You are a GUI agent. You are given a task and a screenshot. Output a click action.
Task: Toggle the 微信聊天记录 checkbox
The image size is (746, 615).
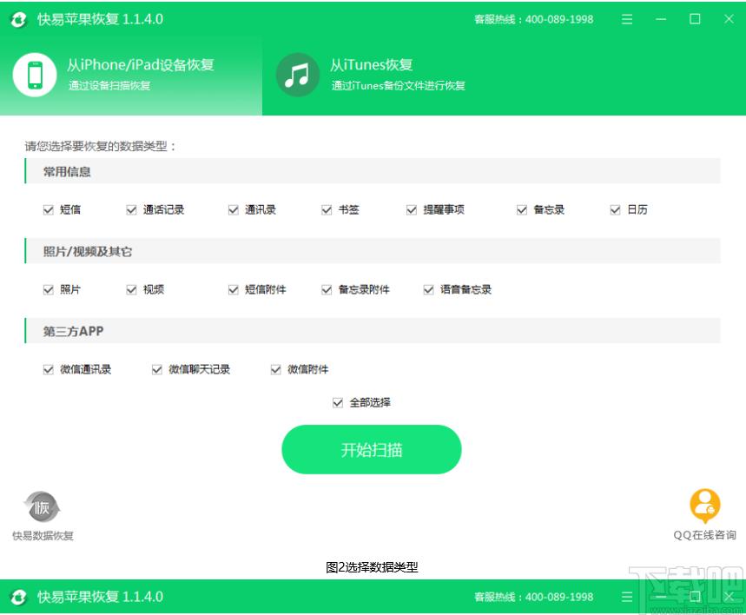point(157,370)
